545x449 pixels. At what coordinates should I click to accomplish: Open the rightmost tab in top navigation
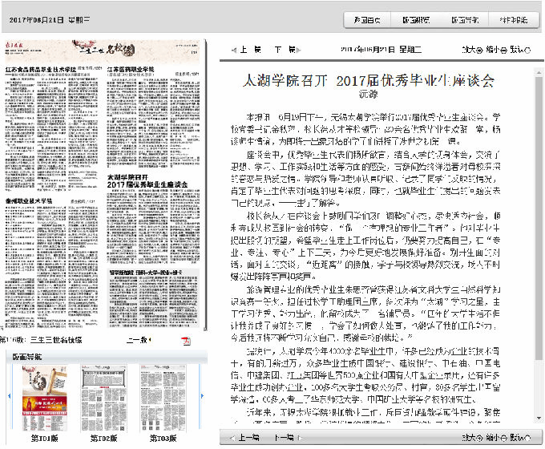511,20
